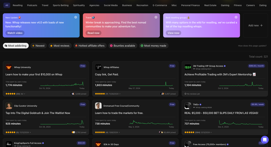This screenshot has height=147, width=271.
Task: Open the chat support bubble
Action: pyautogui.click(x=264, y=140)
